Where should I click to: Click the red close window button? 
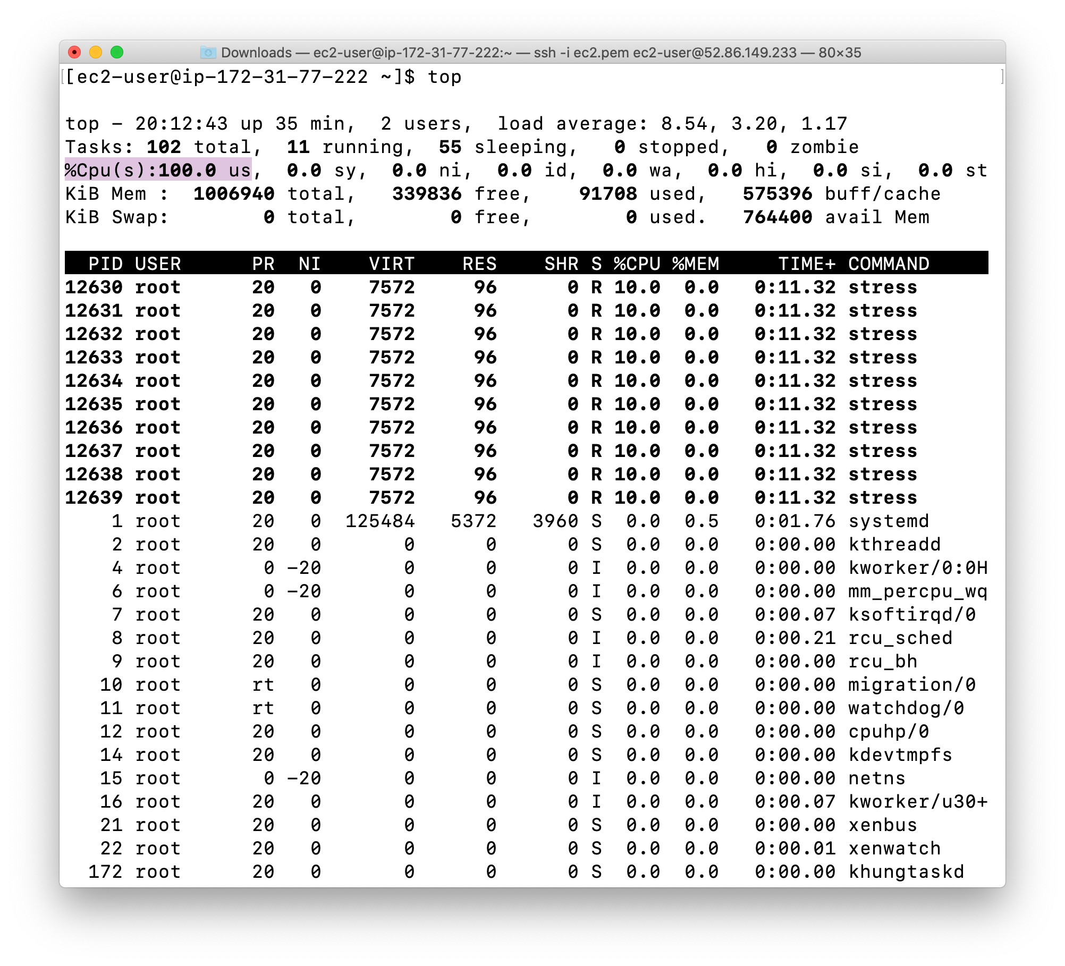tap(74, 52)
